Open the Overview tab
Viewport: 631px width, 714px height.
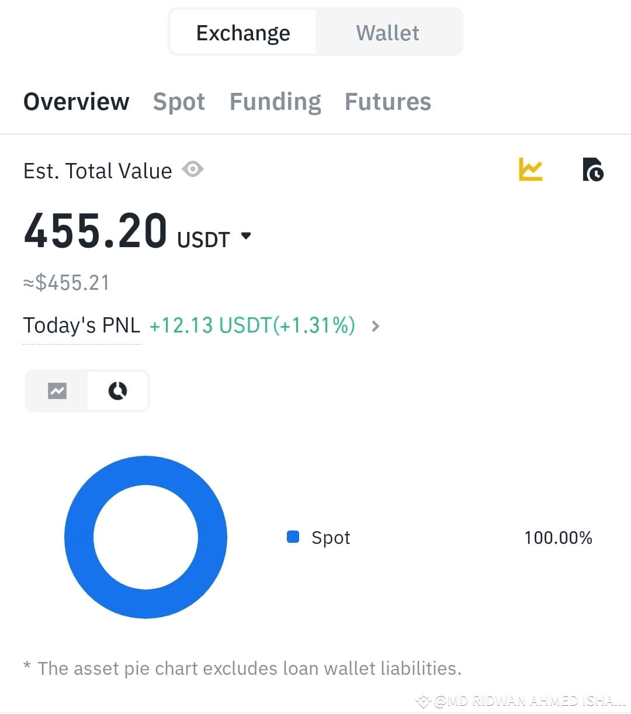click(x=76, y=102)
